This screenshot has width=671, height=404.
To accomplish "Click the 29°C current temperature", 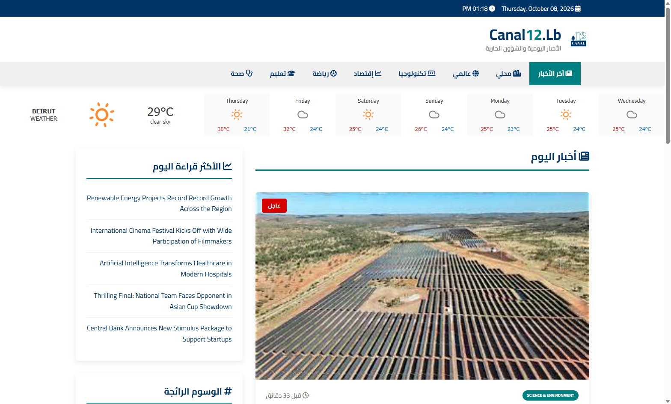I will click(x=160, y=112).
